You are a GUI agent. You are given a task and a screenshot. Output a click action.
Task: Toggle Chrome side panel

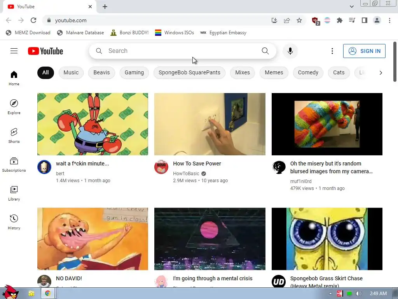[365, 20]
